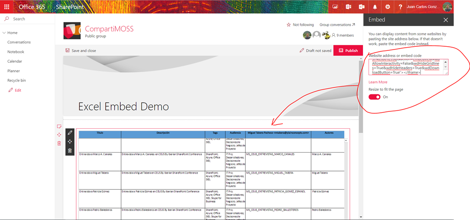Screen dimensions: 470x220
Task: Click the gray placeholder member avatar
Action: (317, 35)
